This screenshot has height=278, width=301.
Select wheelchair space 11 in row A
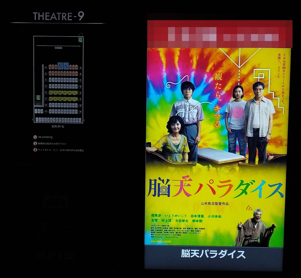(66, 66)
